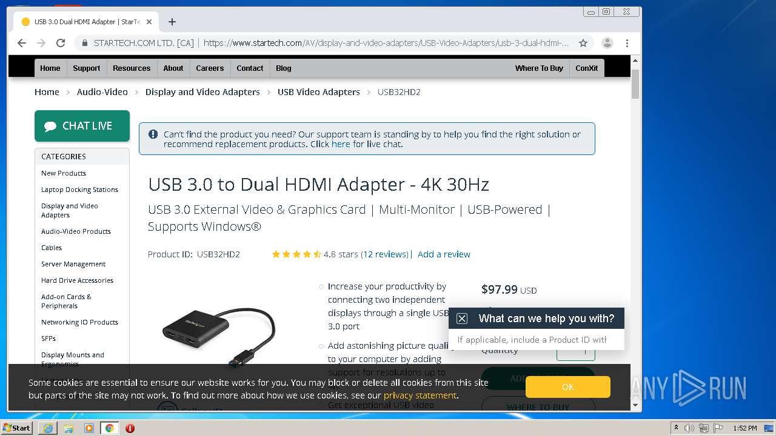Open the privacy statement link
Screen dimensions: 776x436
pyautogui.click(x=420, y=395)
